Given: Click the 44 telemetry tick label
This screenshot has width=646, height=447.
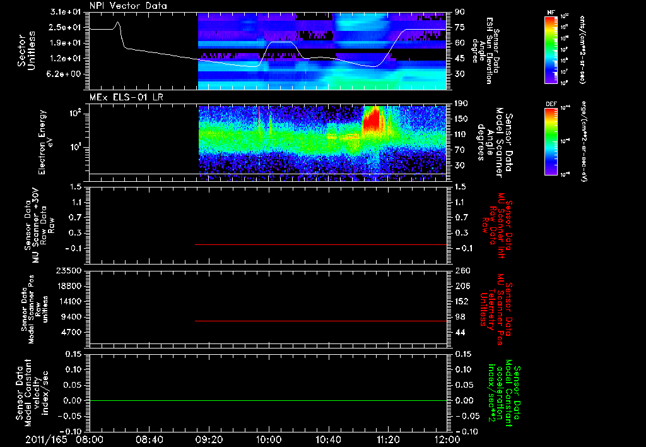Looking at the screenshot, I should pyautogui.click(x=460, y=332).
